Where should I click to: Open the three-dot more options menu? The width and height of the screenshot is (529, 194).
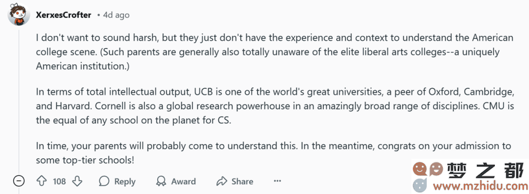coord(277,181)
